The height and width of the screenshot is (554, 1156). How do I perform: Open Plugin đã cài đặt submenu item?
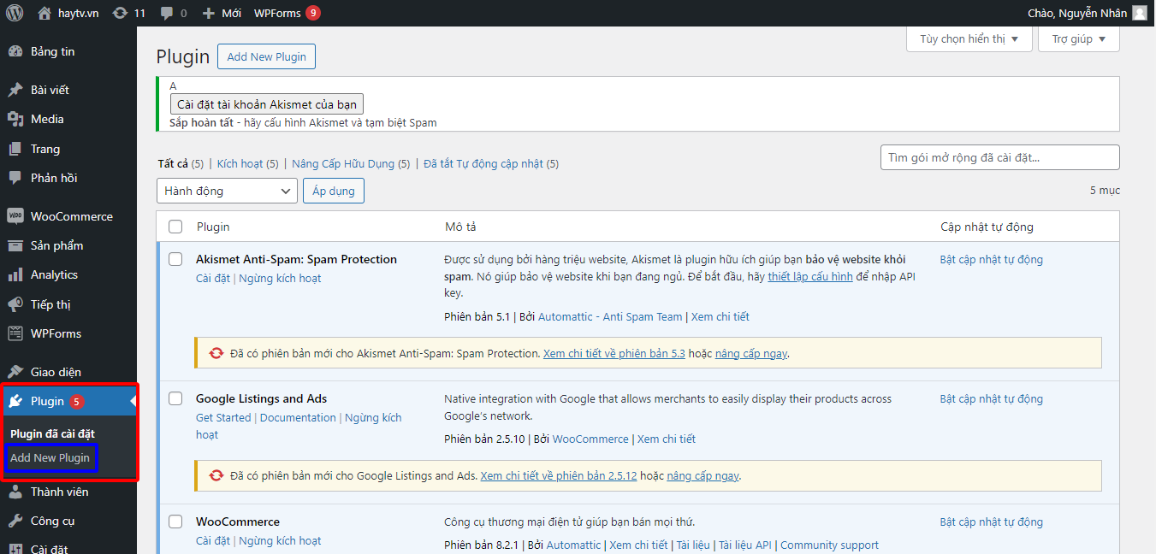click(52, 433)
